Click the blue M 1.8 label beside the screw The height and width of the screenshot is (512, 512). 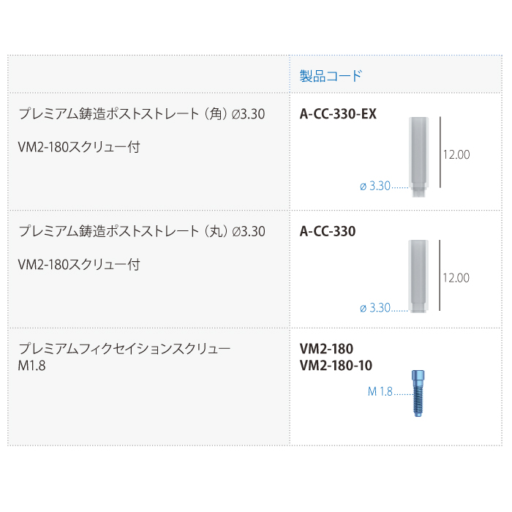[x=380, y=391]
